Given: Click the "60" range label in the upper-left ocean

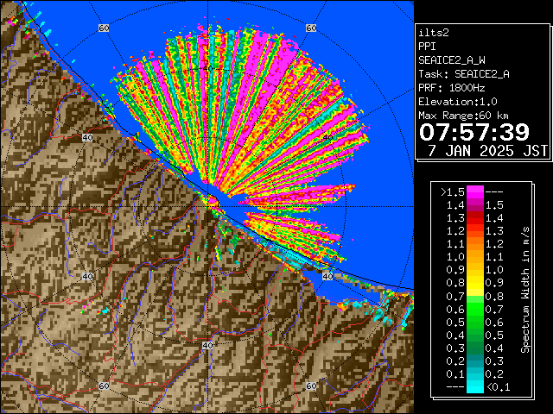Looking at the screenshot, I should pyautogui.click(x=104, y=28).
